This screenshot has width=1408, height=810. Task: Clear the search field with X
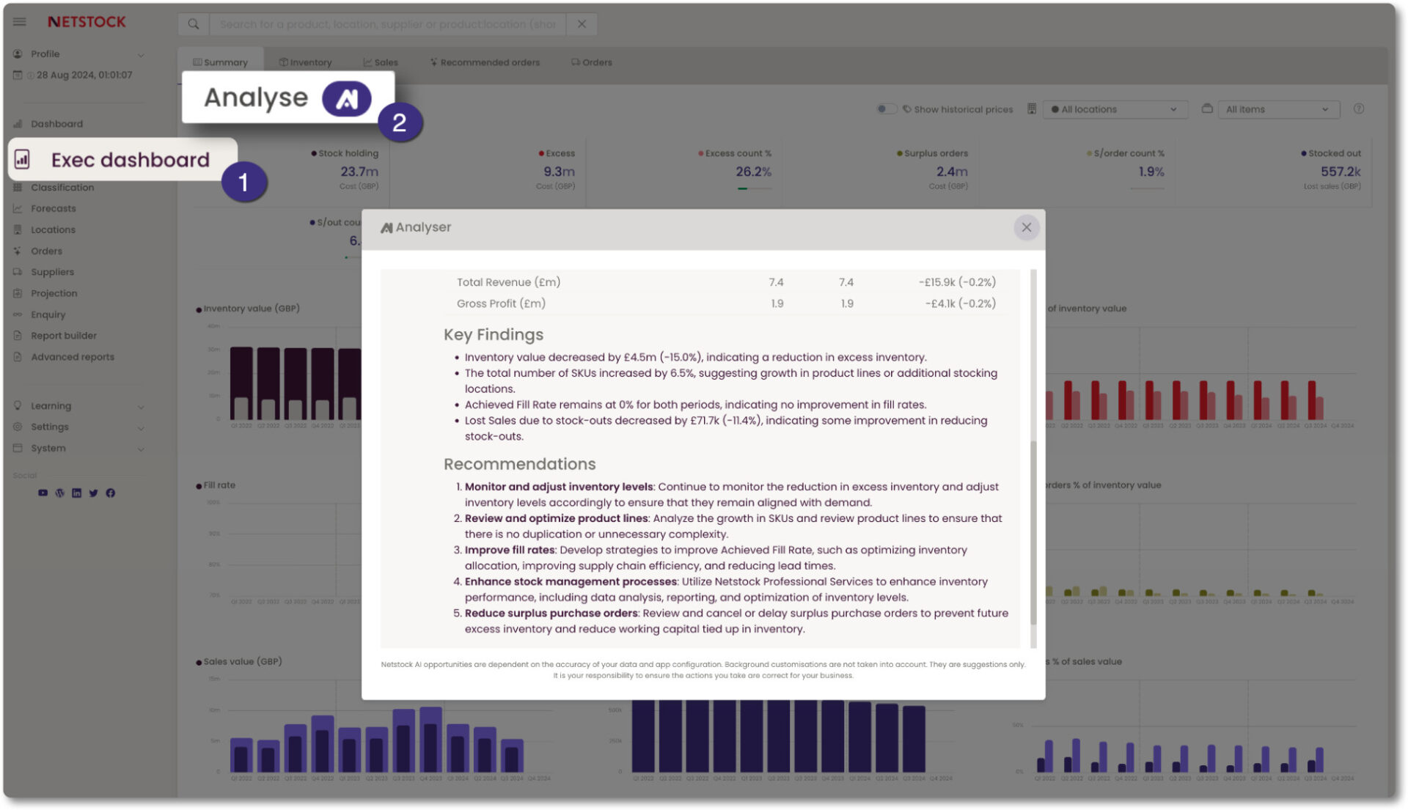(582, 24)
